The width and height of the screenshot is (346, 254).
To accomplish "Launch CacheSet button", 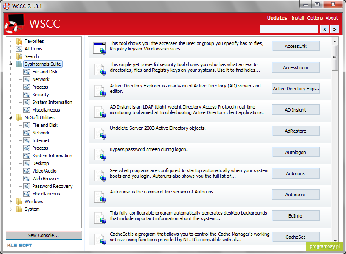I will coord(296,237).
